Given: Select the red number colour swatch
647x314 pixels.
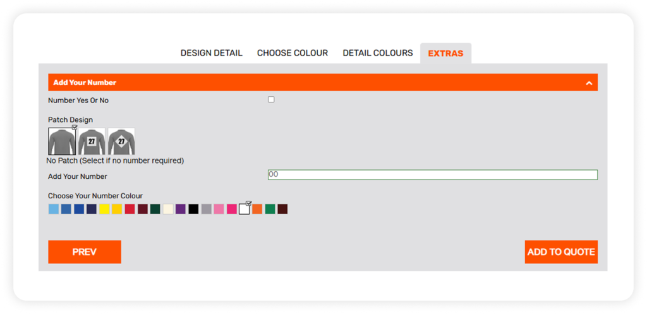Looking at the screenshot, I should point(130,209).
